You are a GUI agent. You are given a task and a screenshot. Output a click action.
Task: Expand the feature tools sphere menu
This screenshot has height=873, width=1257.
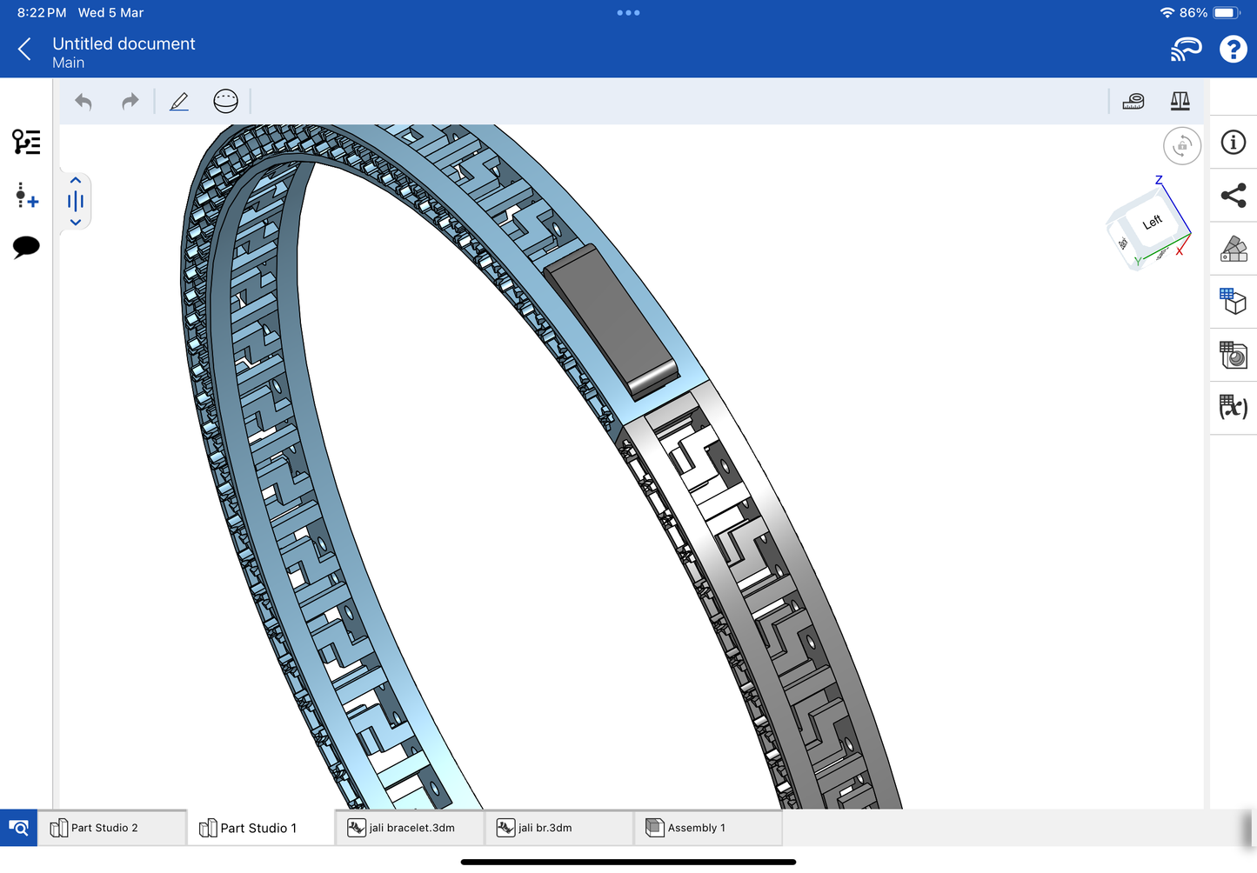tap(225, 102)
